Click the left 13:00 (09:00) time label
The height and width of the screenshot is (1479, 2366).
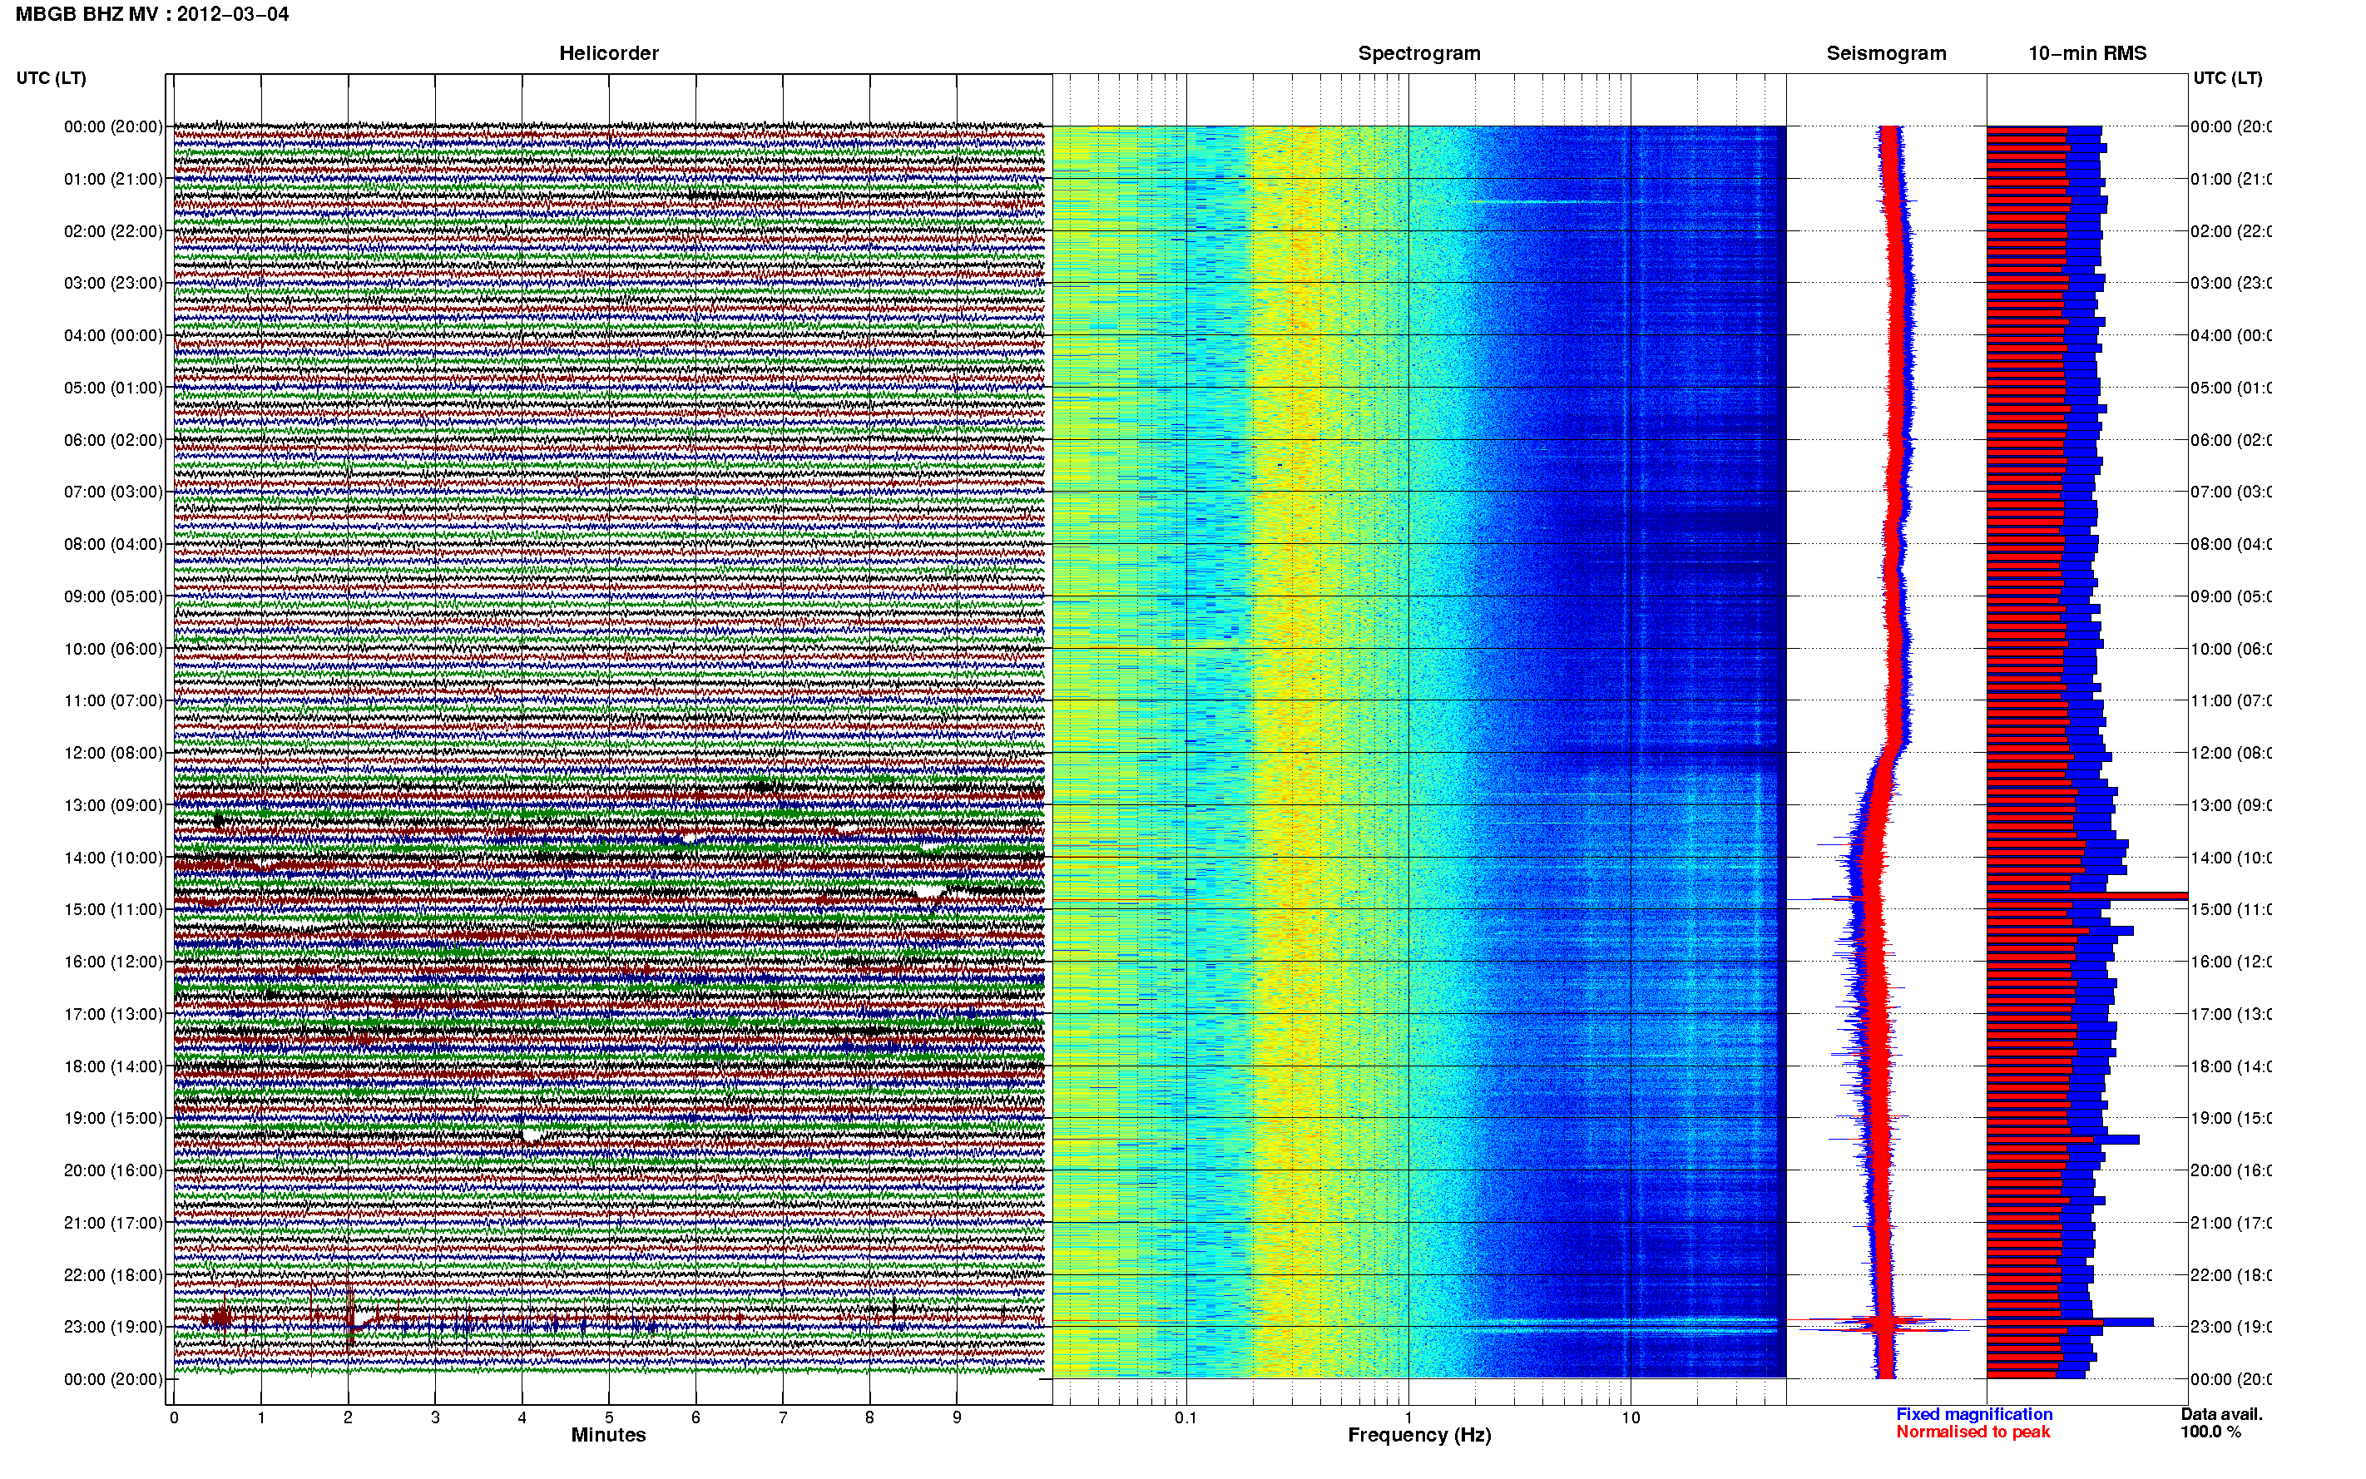pos(113,805)
